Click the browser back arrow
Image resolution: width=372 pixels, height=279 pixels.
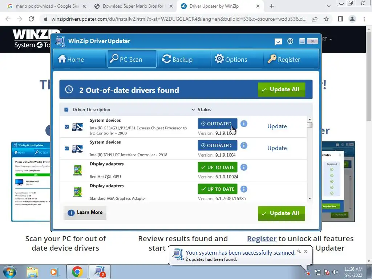(8, 19)
